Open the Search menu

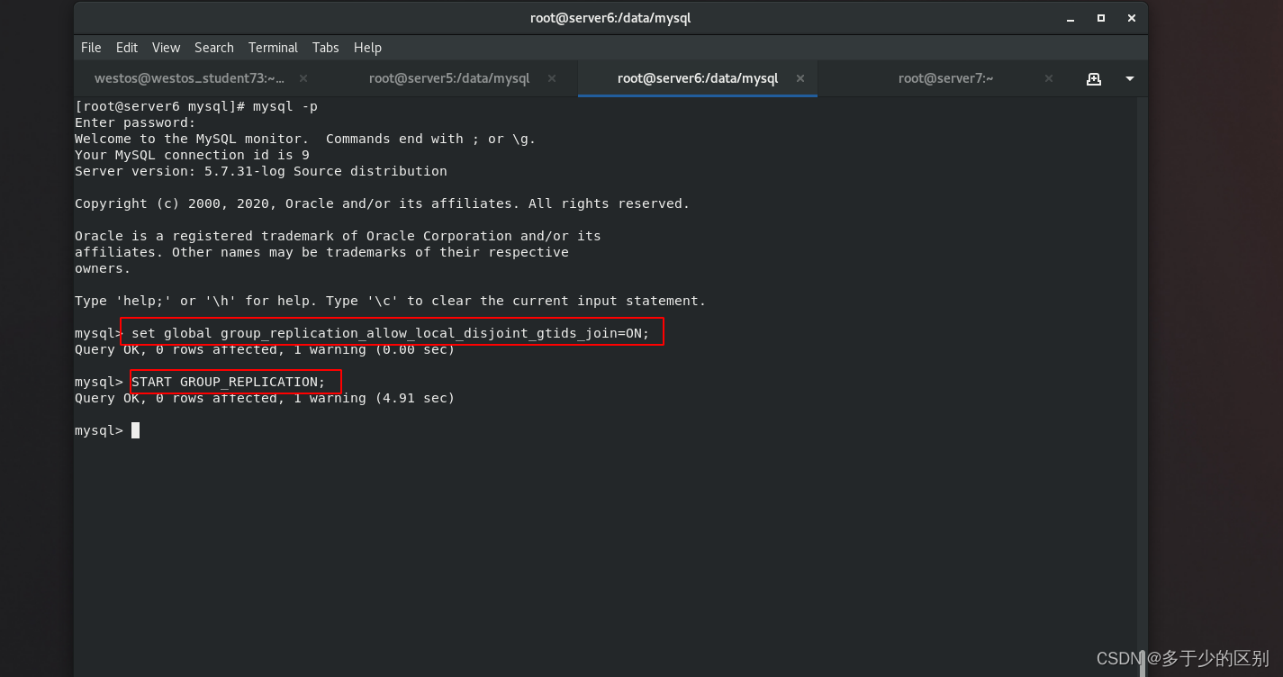click(x=214, y=48)
